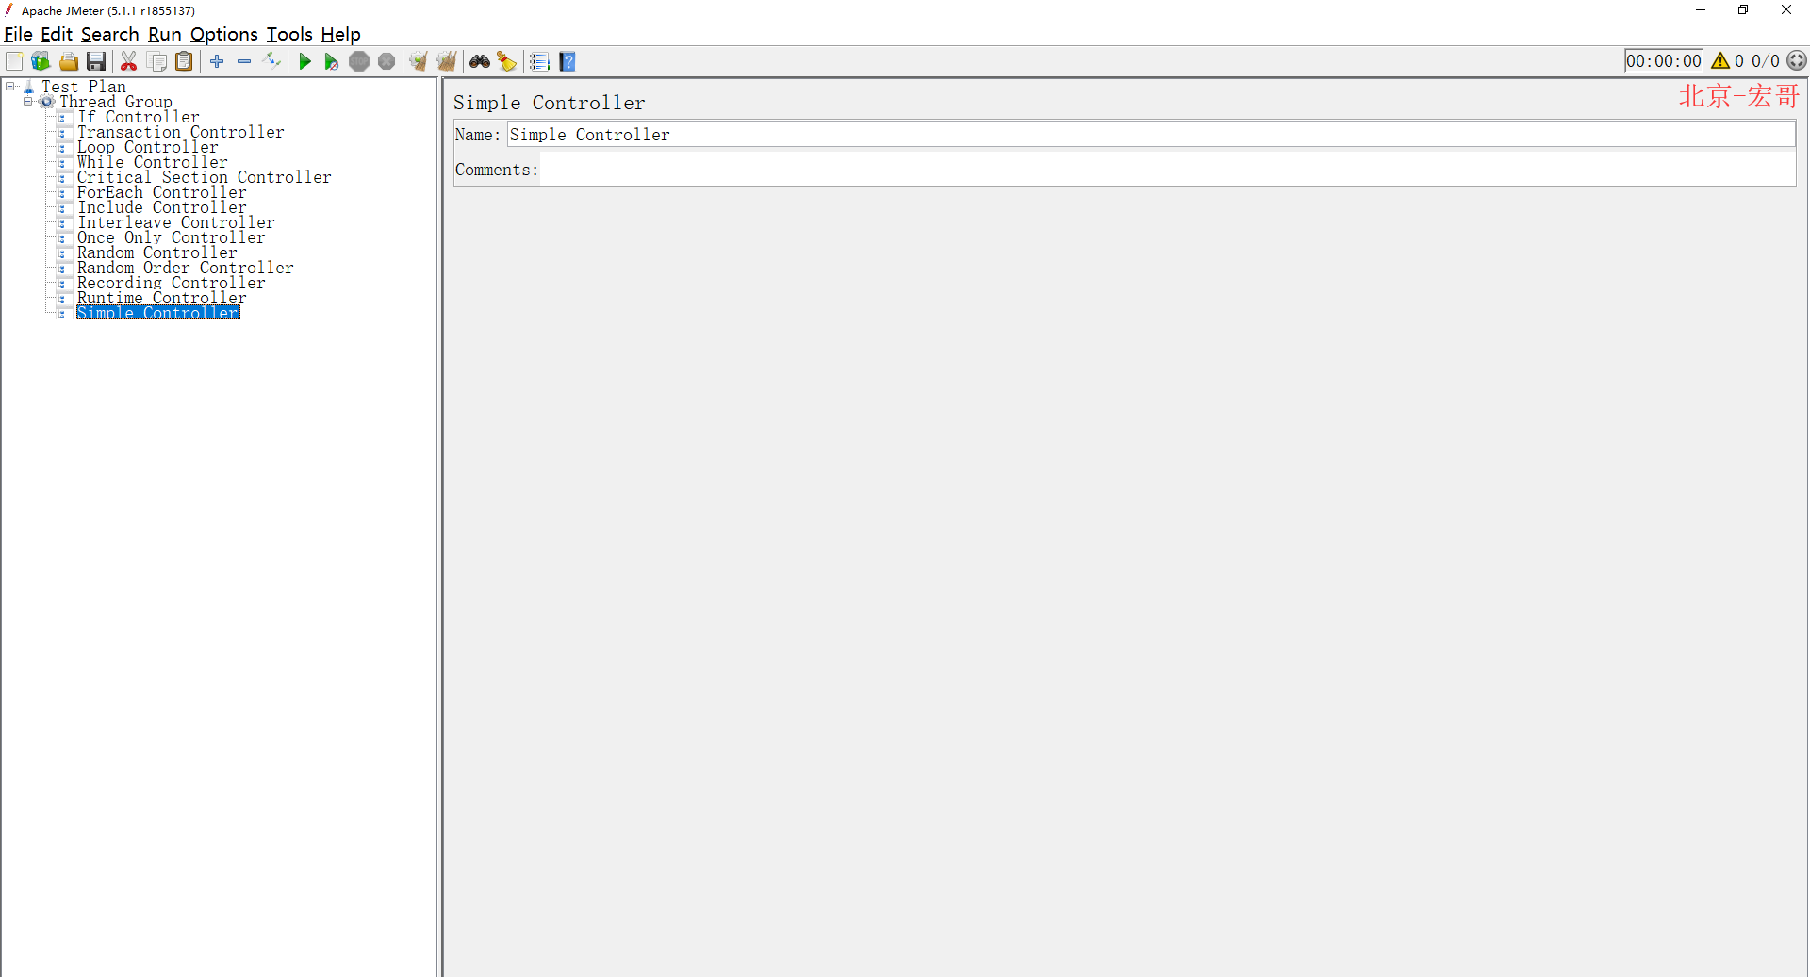The image size is (1810, 977).
Task: Select If Controller in the tree
Action: click(139, 117)
